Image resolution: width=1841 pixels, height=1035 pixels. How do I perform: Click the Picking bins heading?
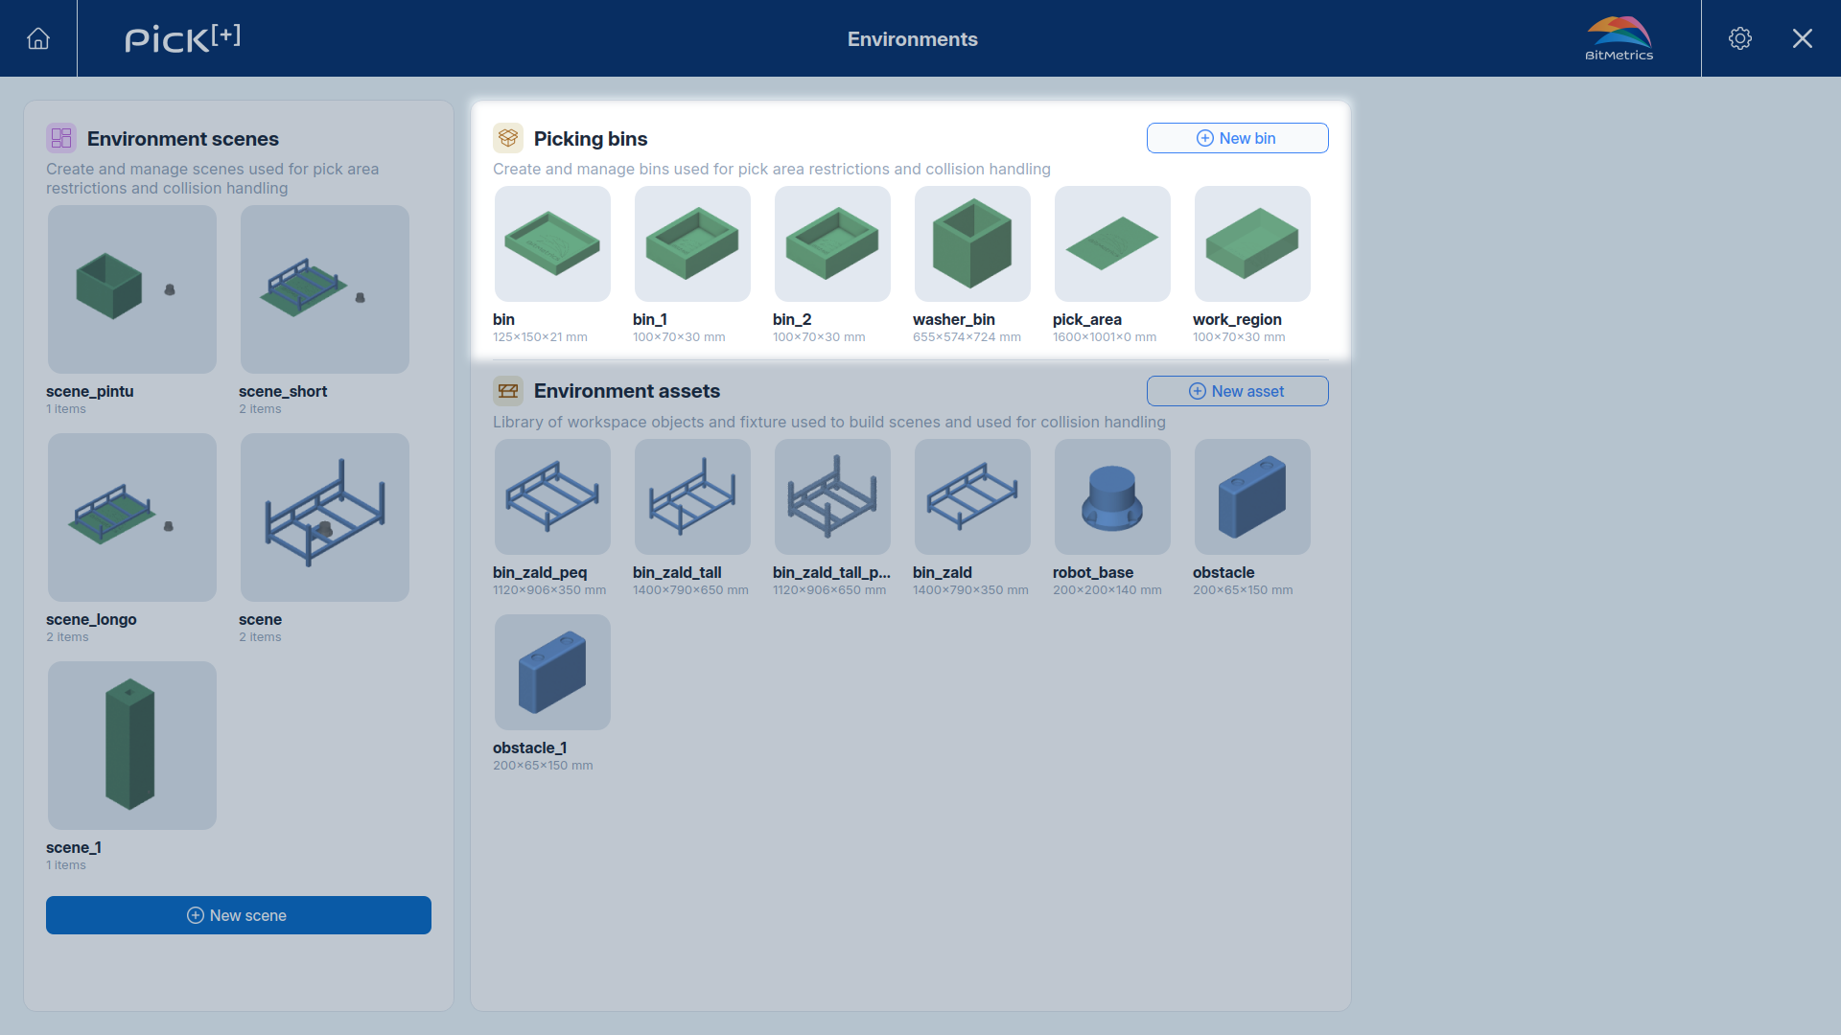click(x=591, y=139)
